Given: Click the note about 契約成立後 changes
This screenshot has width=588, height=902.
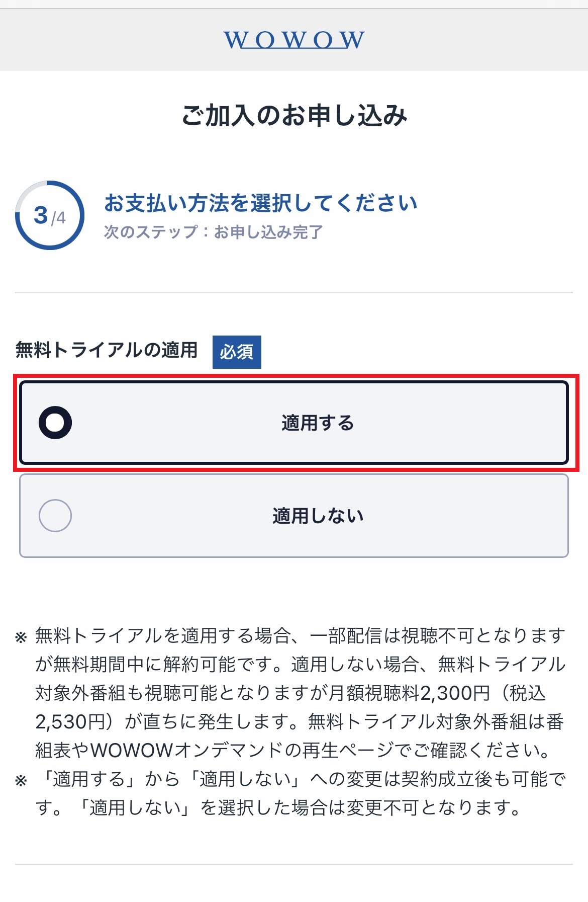Looking at the screenshot, I should pyautogui.click(x=301, y=793).
